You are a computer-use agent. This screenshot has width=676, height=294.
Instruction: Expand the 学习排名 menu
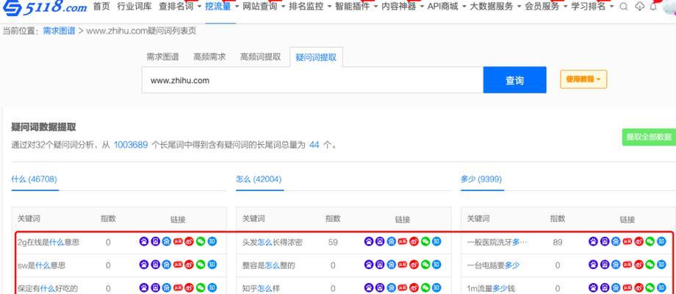coord(593,7)
